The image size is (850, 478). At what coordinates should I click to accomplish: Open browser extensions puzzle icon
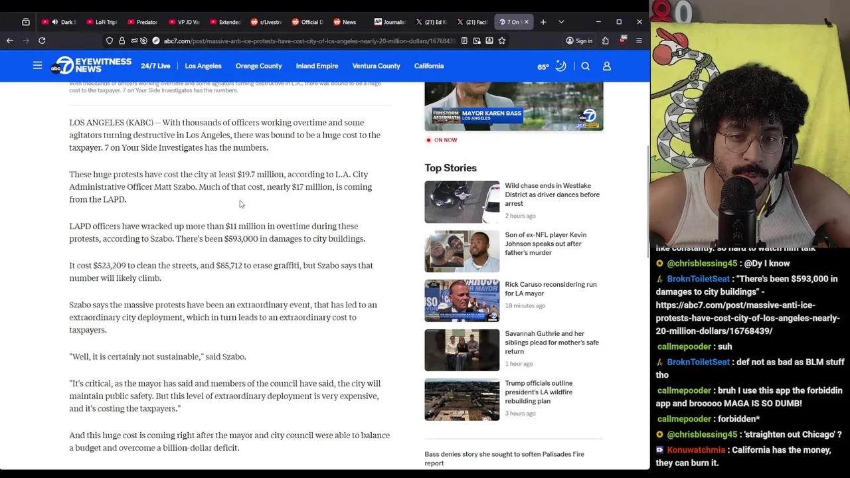606,40
